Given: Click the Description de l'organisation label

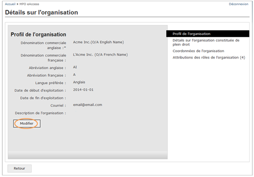Looking at the screenshot, I should coord(40,113).
